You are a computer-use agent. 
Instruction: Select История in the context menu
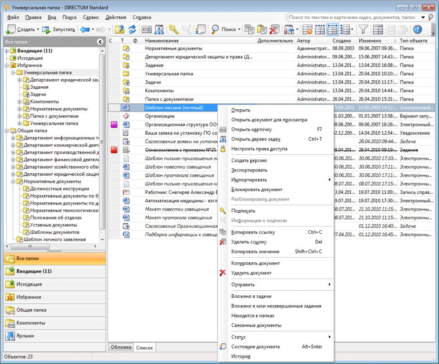[x=276, y=356]
